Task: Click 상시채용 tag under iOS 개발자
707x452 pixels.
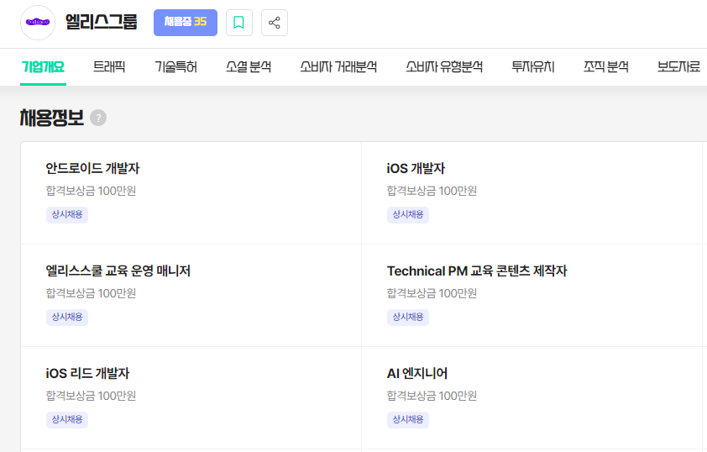Action: pyautogui.click(x=408, y=215)
